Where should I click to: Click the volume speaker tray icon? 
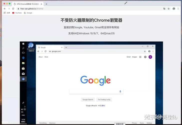point(22,112)
